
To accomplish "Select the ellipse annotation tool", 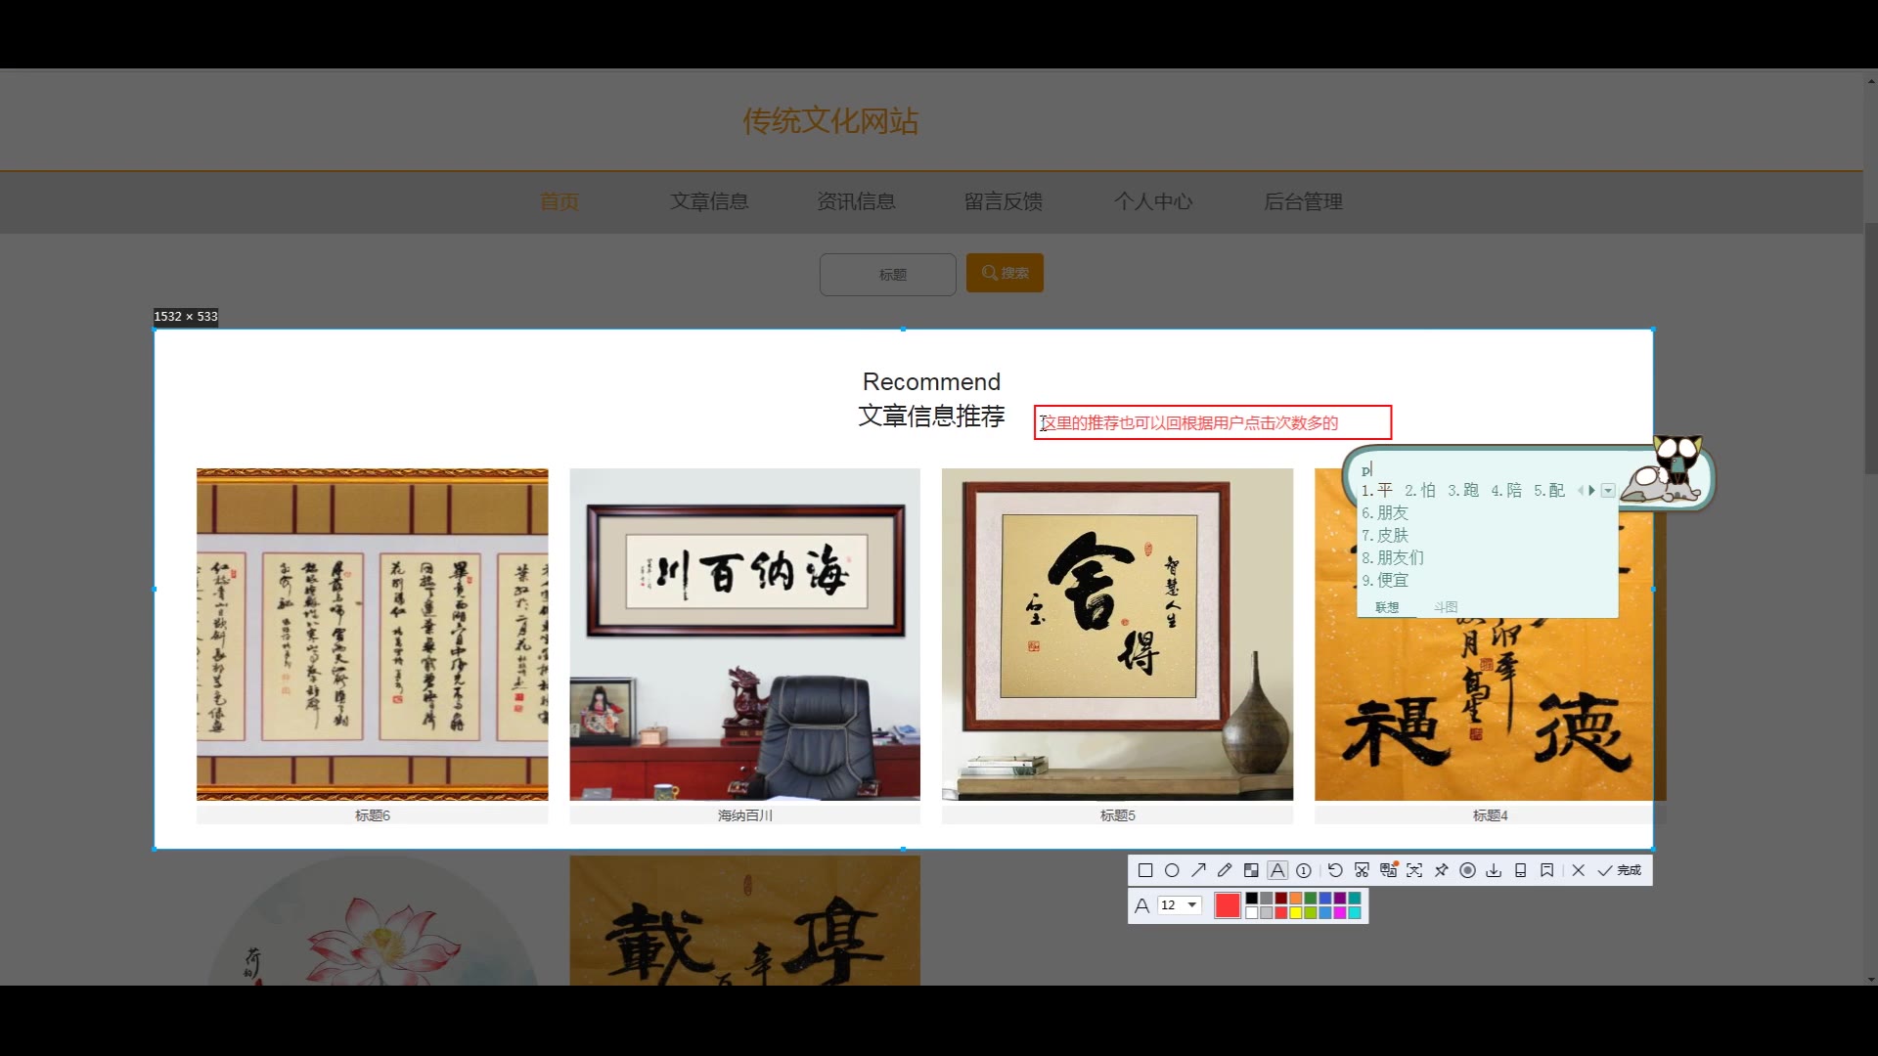I will [1172, 870].
